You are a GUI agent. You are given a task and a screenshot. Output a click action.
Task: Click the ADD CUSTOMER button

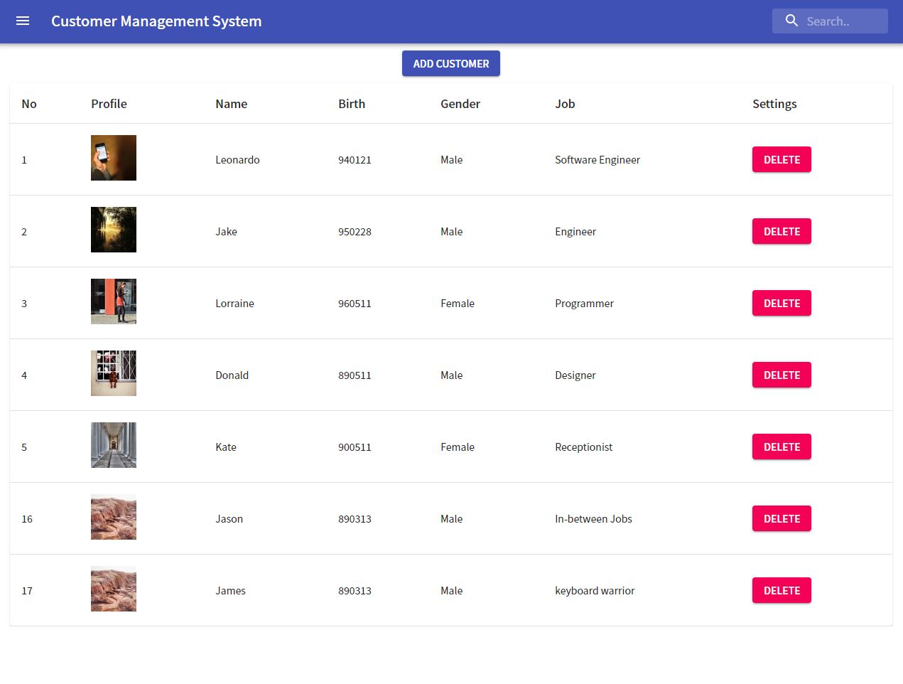coord(451,63)
